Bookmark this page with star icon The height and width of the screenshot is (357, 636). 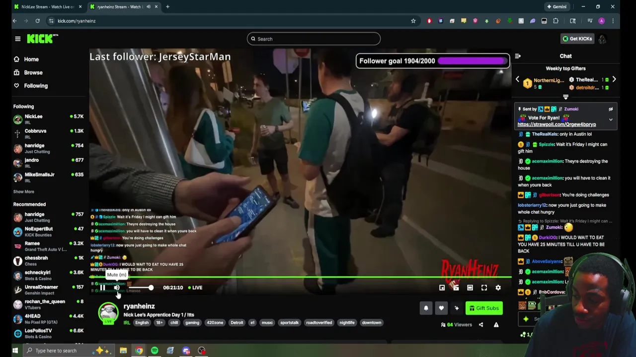pos(413,21)
